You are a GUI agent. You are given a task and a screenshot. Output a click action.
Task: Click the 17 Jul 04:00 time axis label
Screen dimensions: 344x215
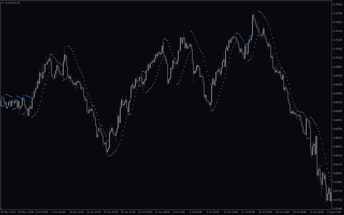click(x=248, y=212)
